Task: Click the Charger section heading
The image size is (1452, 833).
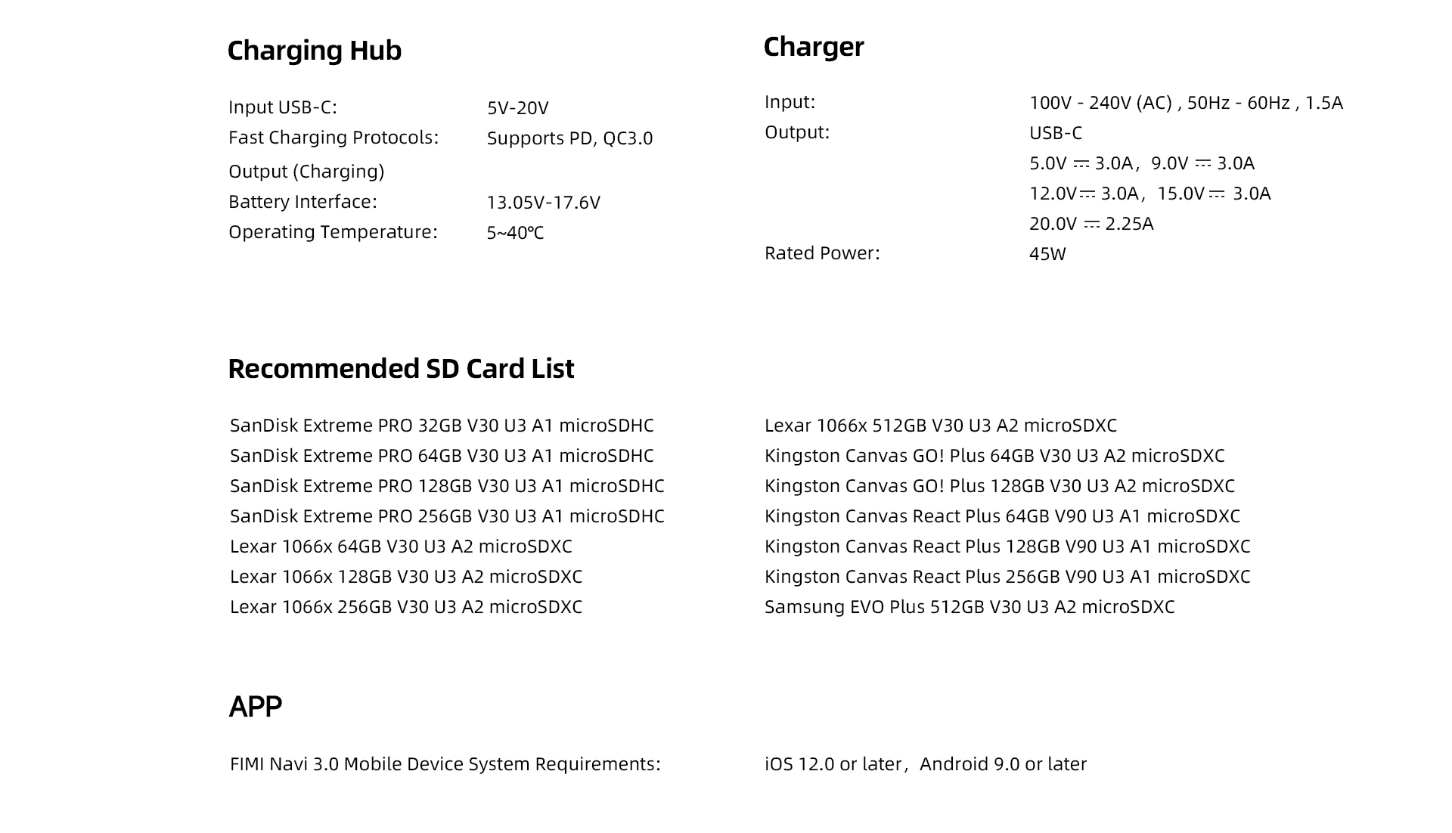Action: click(814, 47)
